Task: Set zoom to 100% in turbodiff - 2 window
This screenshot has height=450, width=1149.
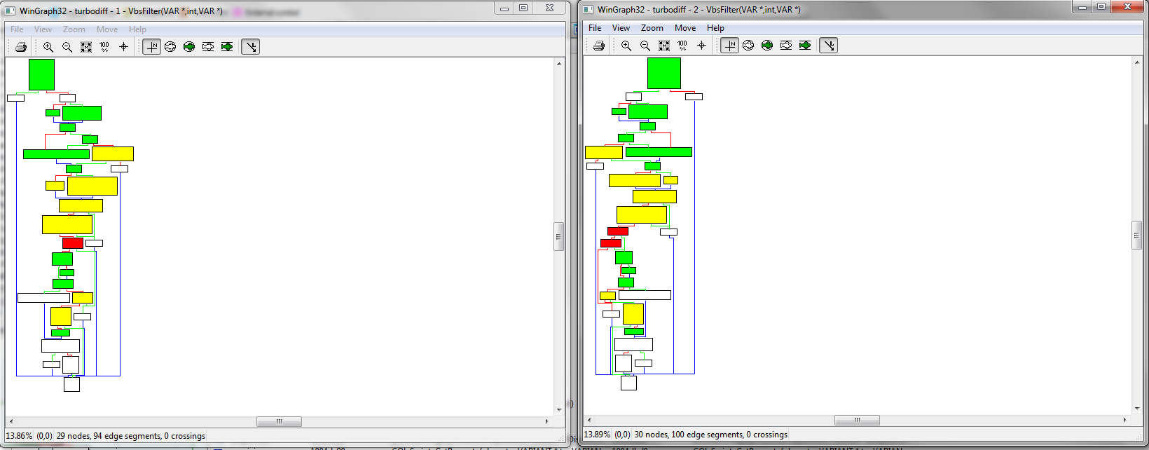Action: (682, 46)
